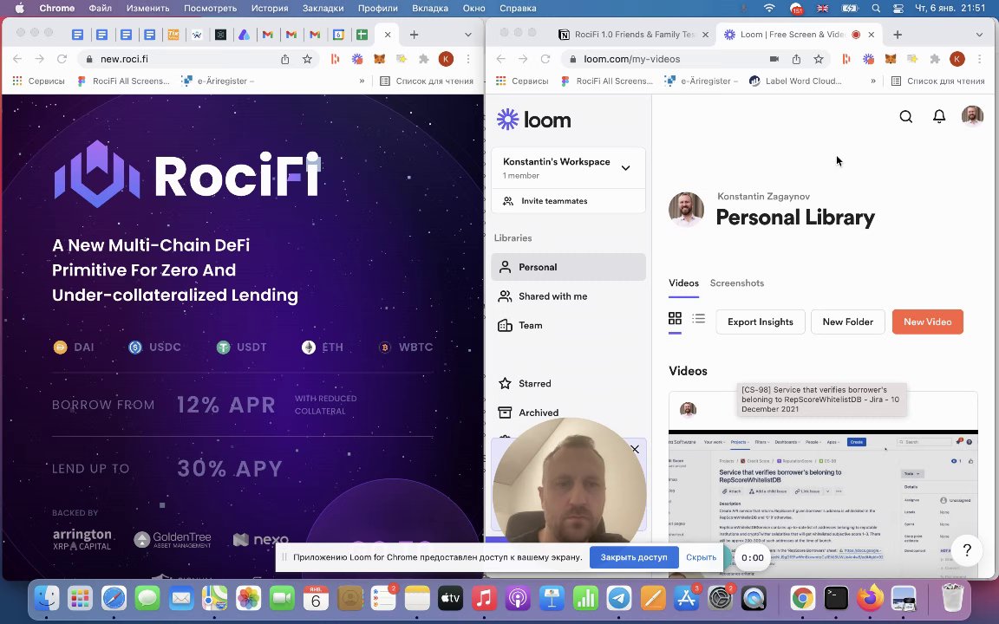Open the Закладки menu
Screen dimensions: 999x624
323,9
